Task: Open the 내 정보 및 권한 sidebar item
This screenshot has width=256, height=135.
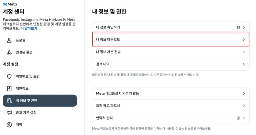Action: click(40, 100)
